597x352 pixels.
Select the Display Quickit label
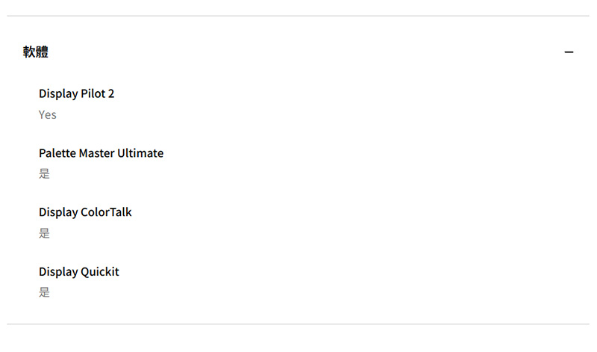(x=79, y=272)
